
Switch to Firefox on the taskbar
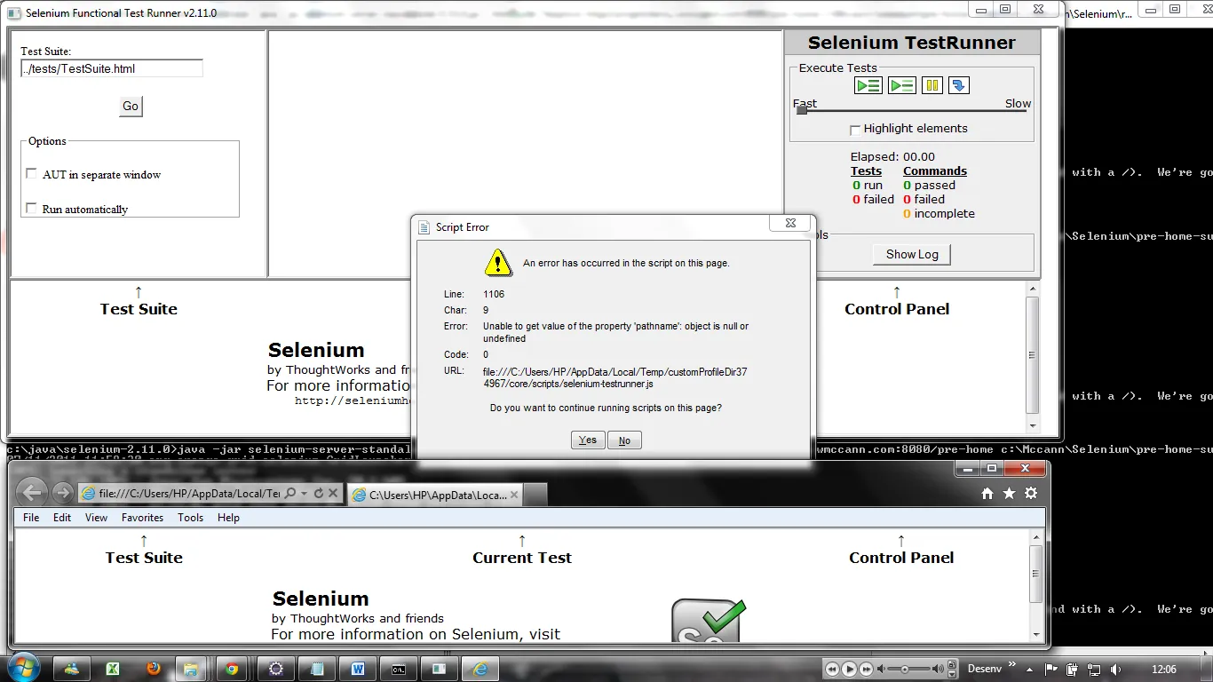coord(153,669)
